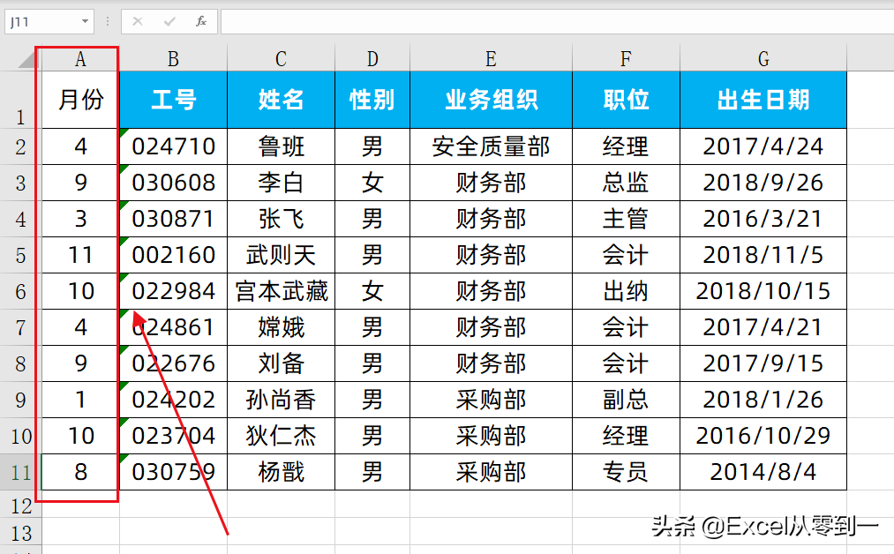Select row 10 header
Screen dimensions: 894x554
click(x=20, y=436)
